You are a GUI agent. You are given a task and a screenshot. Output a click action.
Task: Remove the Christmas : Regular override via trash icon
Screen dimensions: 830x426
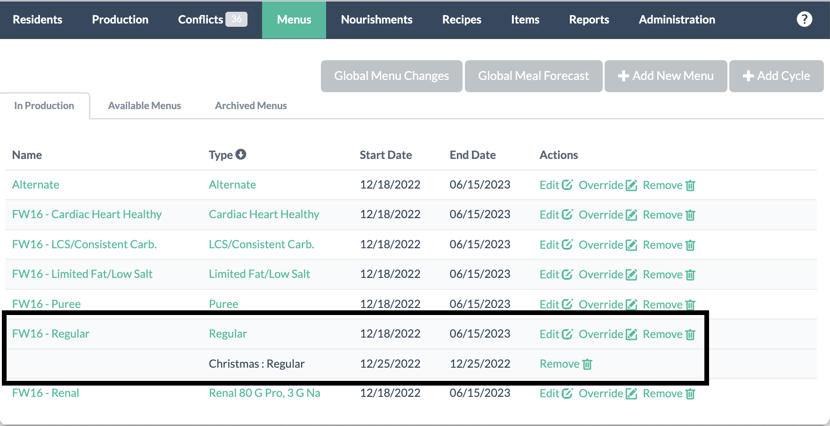pos(587,364)
